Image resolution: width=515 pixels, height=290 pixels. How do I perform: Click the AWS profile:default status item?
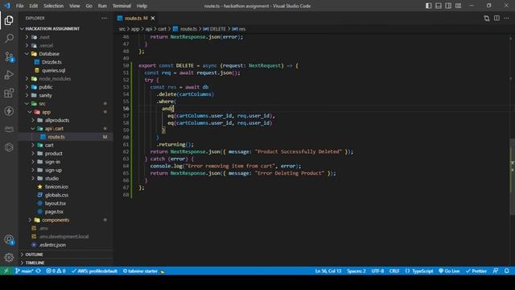point(94,271)
